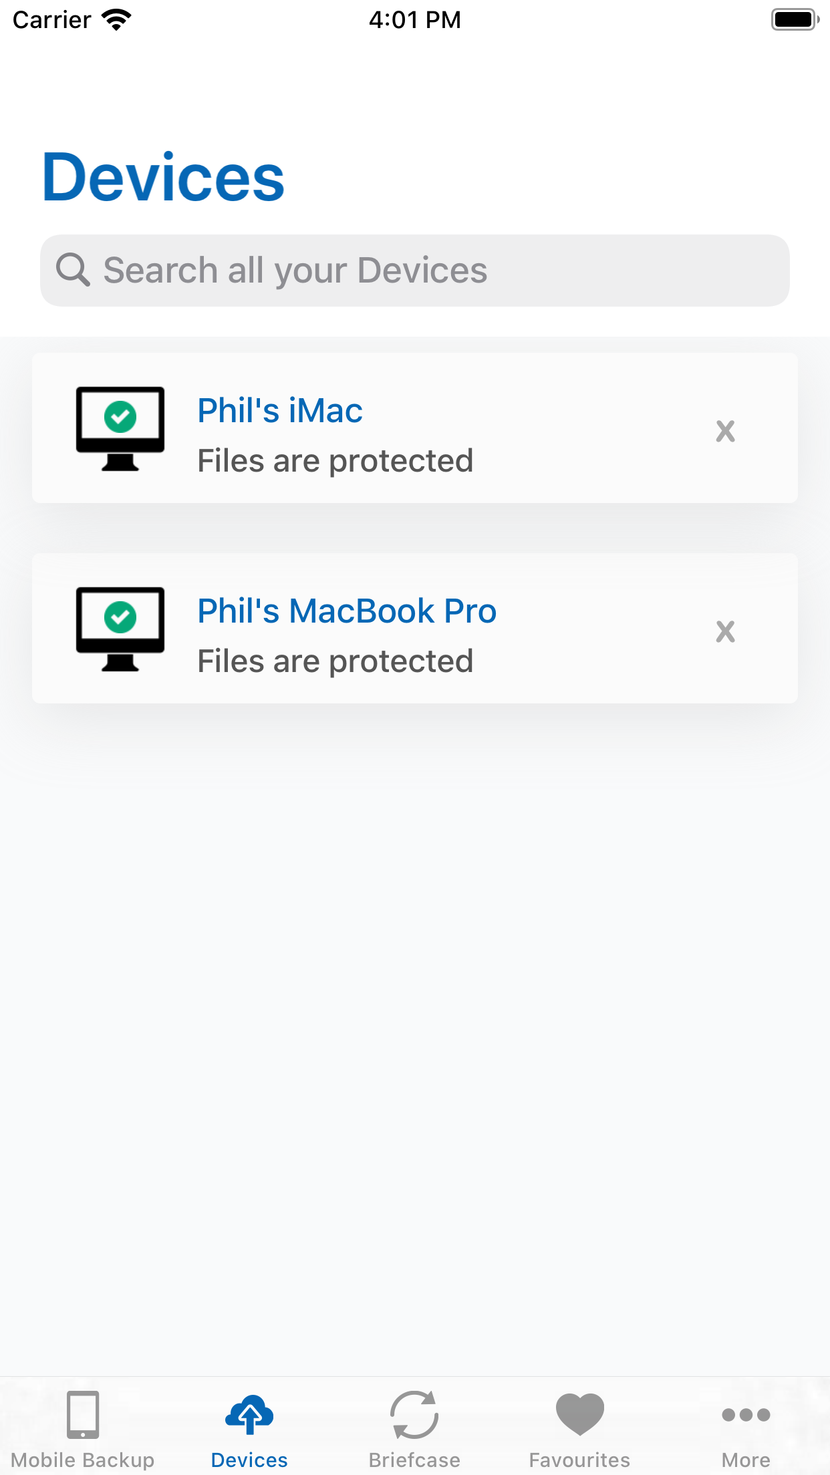Remove Phil's MacBook Pro using its X button
The width and height of the screenshot is (830, 1475).
click(726, 631)
